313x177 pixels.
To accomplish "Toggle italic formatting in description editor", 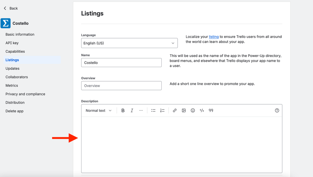I will [132, 111].
